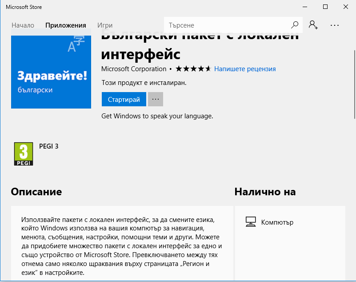Click the Описание heading

coord(36,192)
